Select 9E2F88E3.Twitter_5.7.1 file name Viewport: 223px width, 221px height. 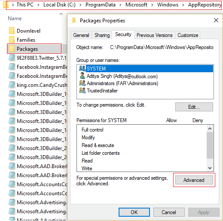pyautogui.click(x=42, y=58)
